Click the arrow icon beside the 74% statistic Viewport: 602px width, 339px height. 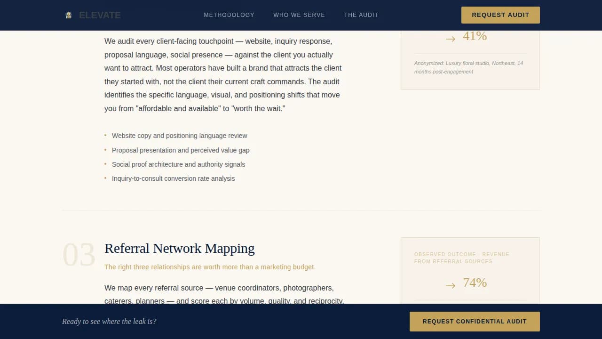[450, 285]
